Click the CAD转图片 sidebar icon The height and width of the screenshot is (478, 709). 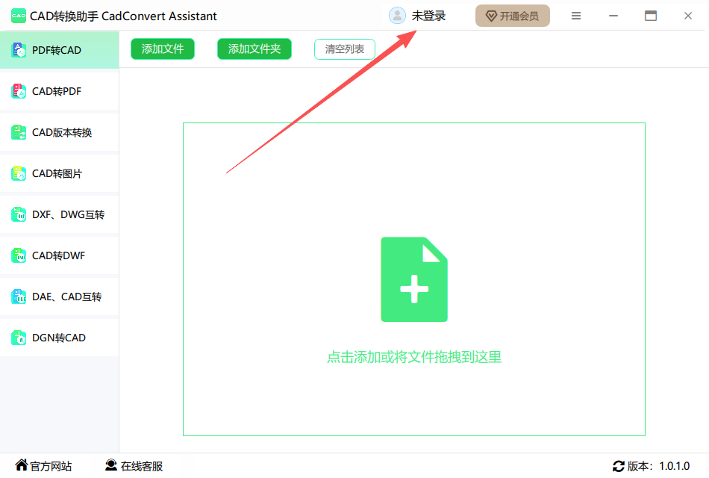(x=19, y=173)
